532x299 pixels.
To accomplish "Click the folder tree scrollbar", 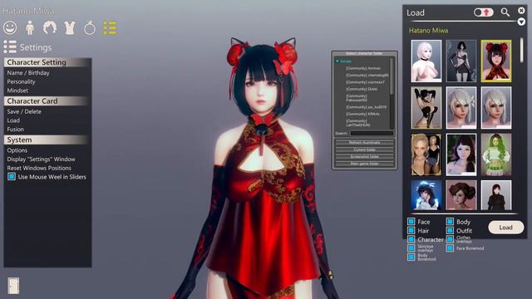I will [x=392, y=76].
